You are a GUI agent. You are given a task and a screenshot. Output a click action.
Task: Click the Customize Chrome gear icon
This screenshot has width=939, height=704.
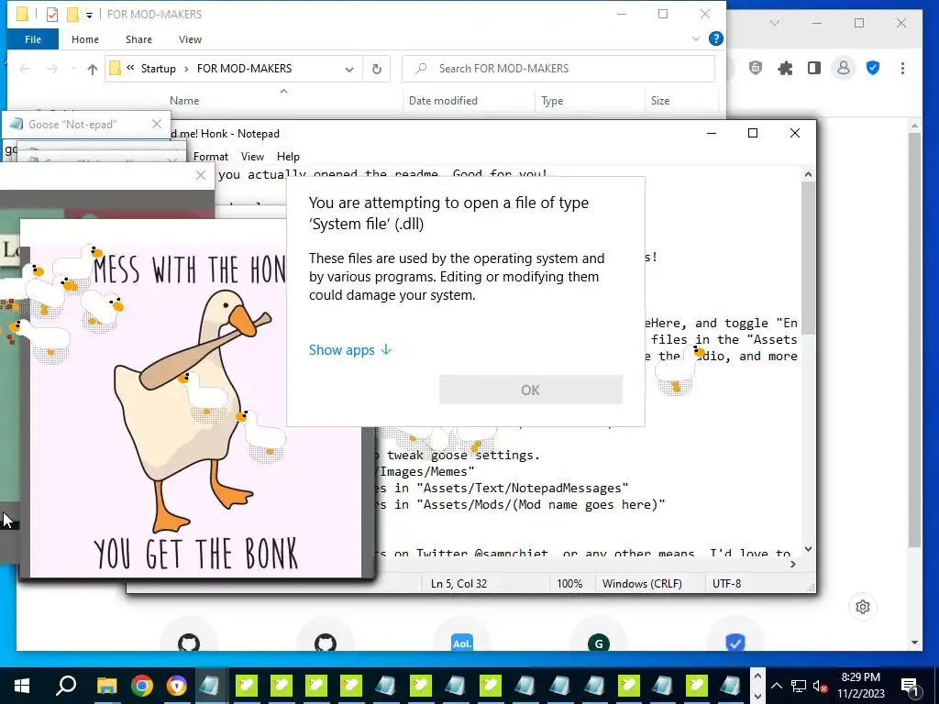863,607
